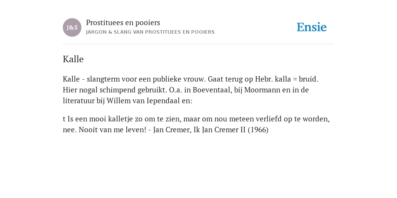Image resolution: width=397 pixels, height=198 pixels.
Task: Select the 'Kalle' heading
Action: (73, 59)
